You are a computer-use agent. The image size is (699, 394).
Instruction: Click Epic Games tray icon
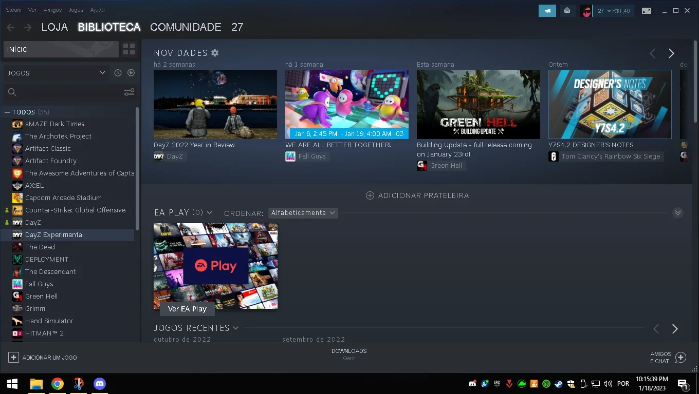[497, 383]
